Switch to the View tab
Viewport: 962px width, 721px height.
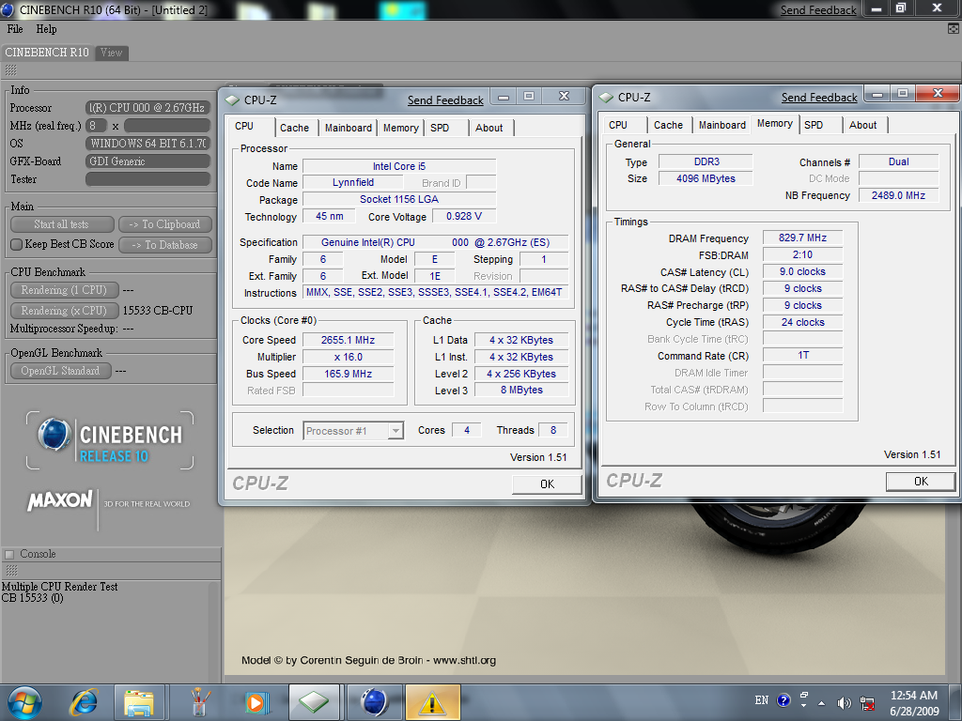pos(111,53)
